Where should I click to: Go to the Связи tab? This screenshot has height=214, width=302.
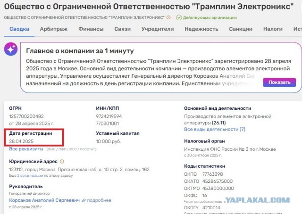(123, 29)
